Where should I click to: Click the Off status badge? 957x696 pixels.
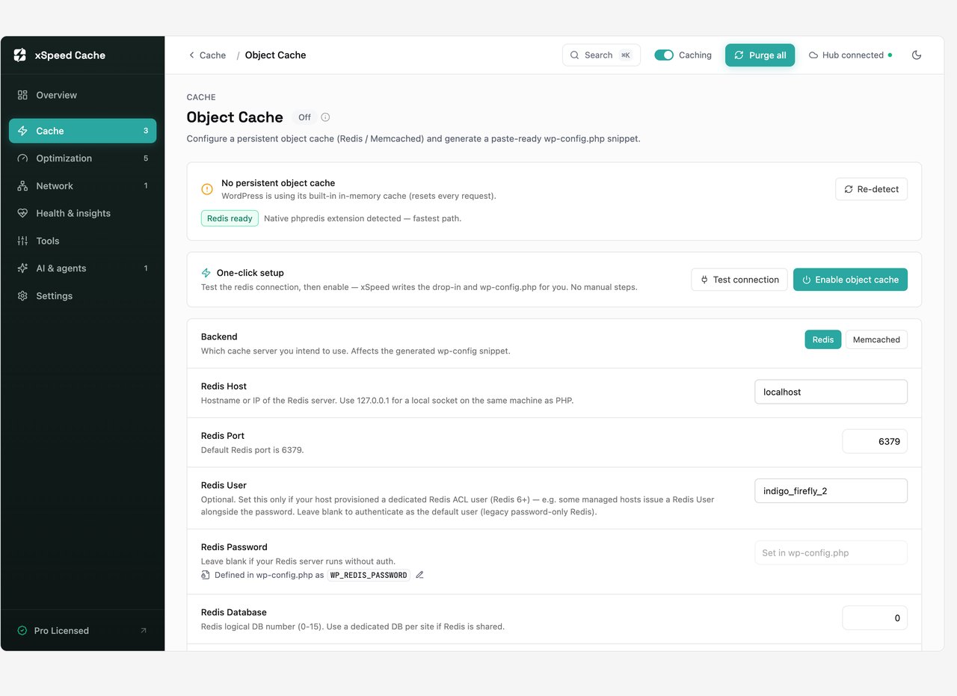pyautogui.click(x=304, y=117)
